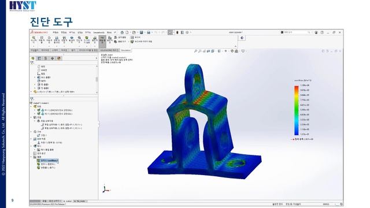Click the Connections Advisor ribbon icon
The image size is (370, 208).
coord(64,39)
